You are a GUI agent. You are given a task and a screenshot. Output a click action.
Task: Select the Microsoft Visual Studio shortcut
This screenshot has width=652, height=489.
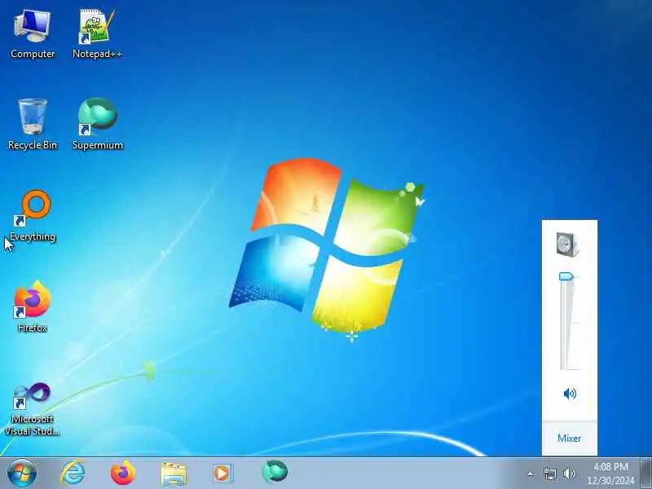[33, 409]
